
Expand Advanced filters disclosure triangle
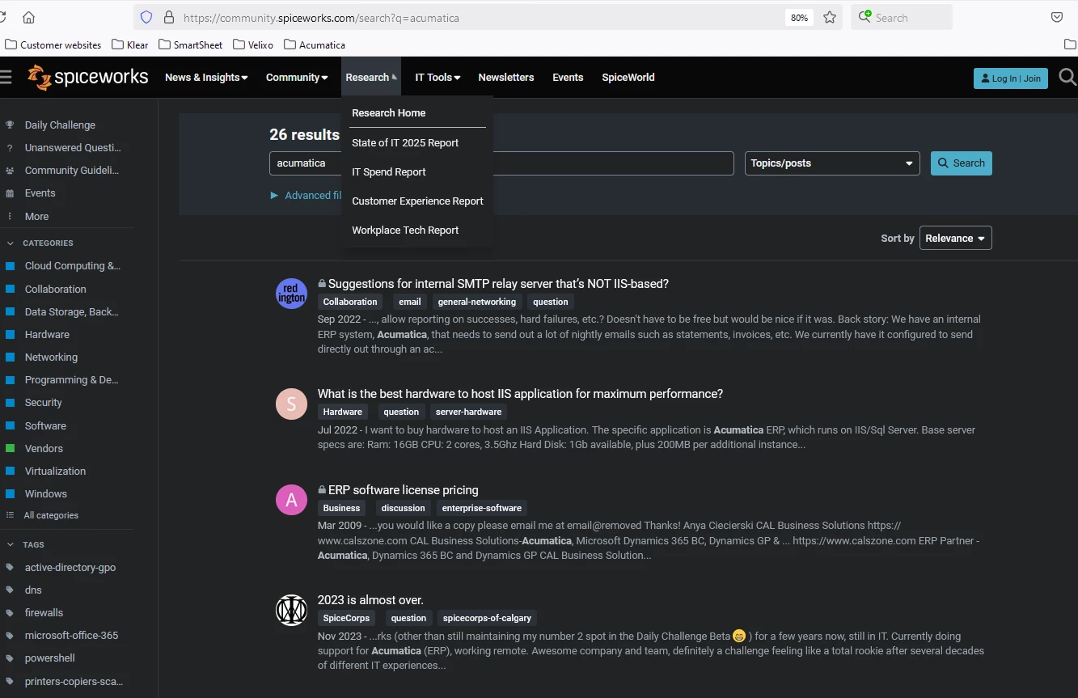[x=275, y=195]
